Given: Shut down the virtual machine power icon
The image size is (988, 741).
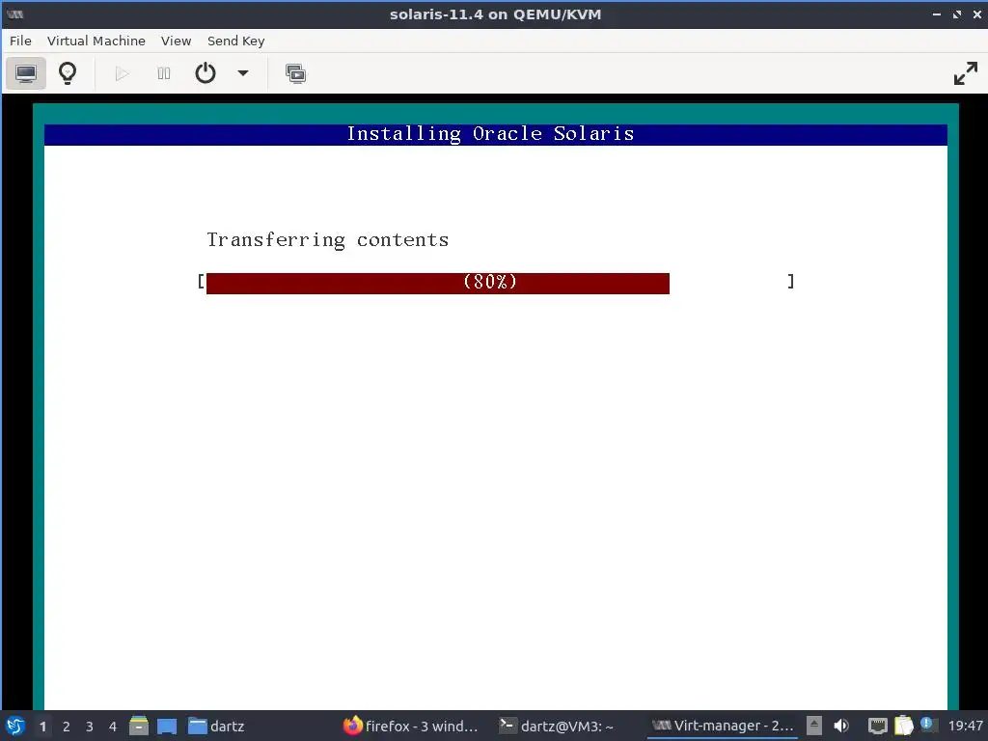Looking at the screenshot, I should 206,73.
